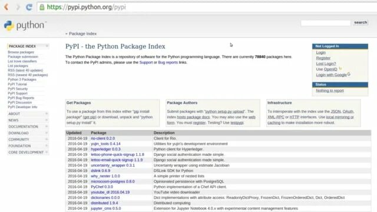Click the testpypi link
This screenshot has width=377, height=212.
(x=237, y=122)
